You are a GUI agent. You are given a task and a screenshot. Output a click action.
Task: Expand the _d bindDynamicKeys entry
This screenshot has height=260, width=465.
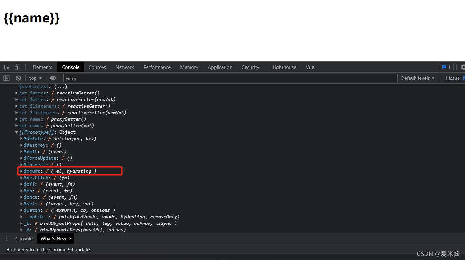(21, 230)
